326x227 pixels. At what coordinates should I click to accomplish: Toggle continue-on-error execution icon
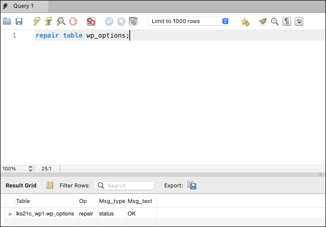click(x=91, y=21)
